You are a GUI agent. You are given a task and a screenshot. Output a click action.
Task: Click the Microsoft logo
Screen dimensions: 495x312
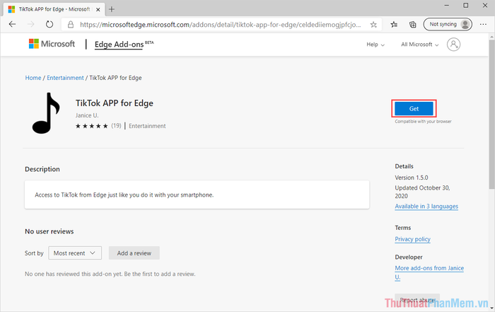point(52,44)
